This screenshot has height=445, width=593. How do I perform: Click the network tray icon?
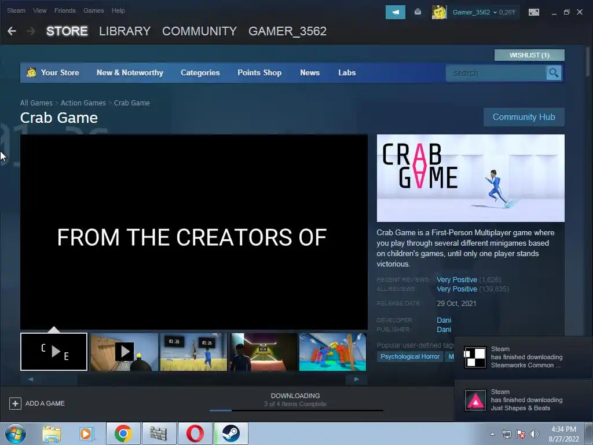(x=506, y=434)
